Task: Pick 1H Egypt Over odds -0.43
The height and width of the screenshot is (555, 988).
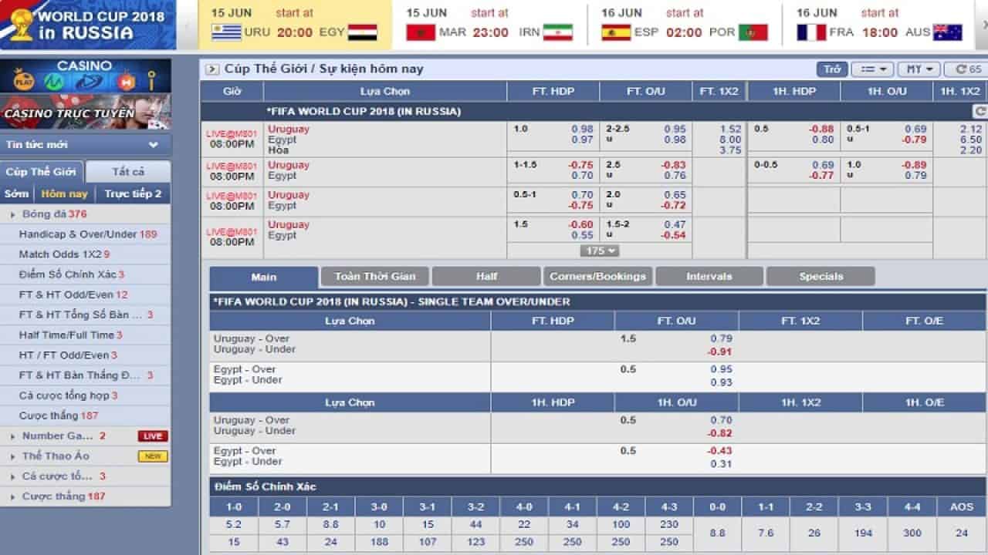Action: [x=720, y=451]
